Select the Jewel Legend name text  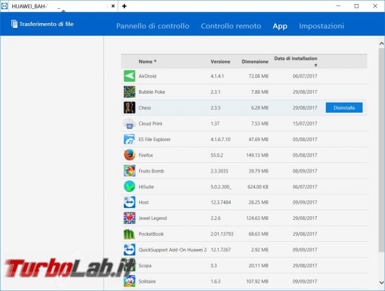(152, 218)
